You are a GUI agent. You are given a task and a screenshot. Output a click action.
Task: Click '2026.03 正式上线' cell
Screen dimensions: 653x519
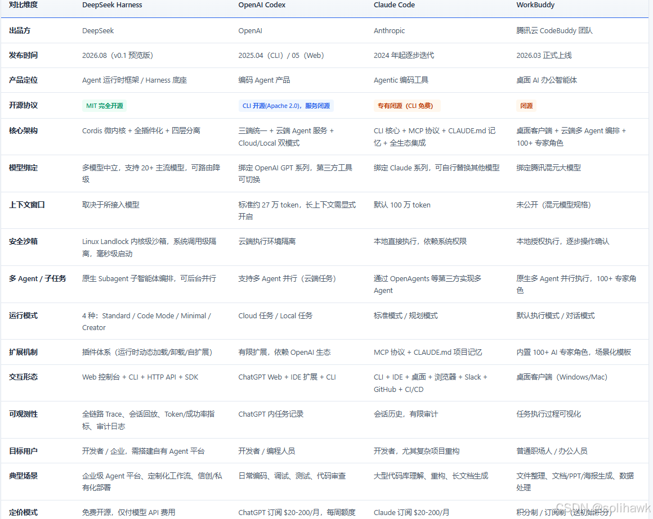[544, 55]
